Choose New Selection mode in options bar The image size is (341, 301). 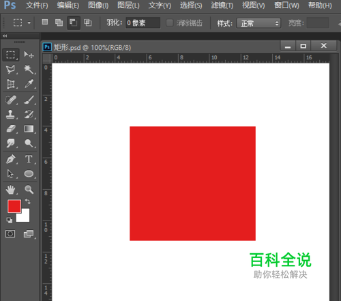[x=45, y=22]
